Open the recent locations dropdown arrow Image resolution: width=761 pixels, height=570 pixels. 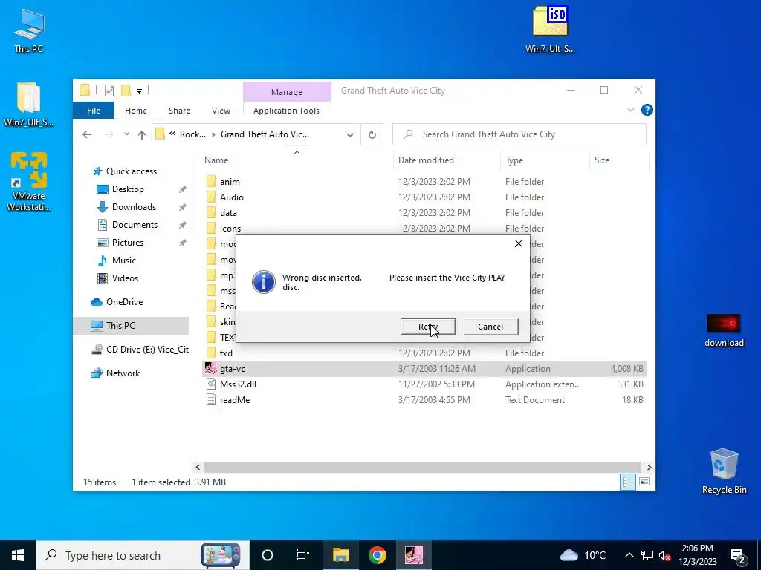[x=126, y=134]
